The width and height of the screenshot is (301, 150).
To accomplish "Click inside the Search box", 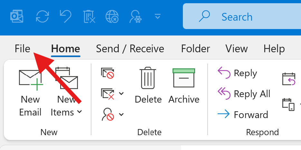I will [242, 16].
